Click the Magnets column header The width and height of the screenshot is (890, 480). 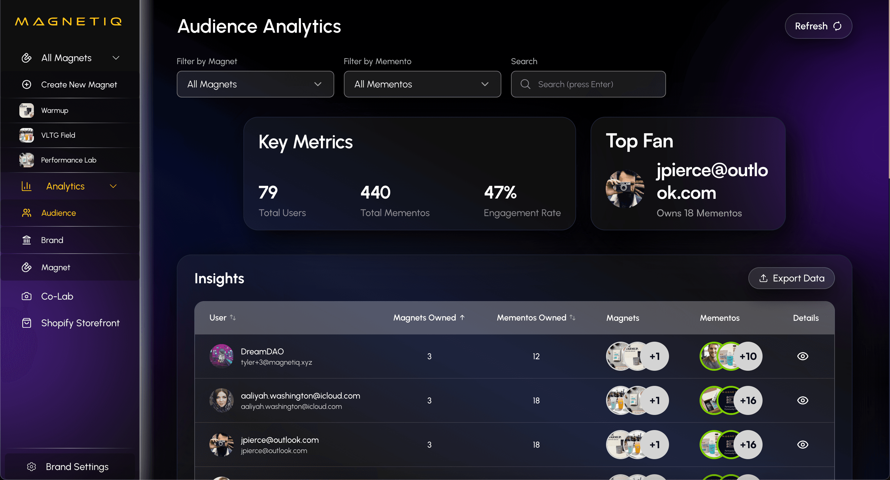(x=623, y=318)
